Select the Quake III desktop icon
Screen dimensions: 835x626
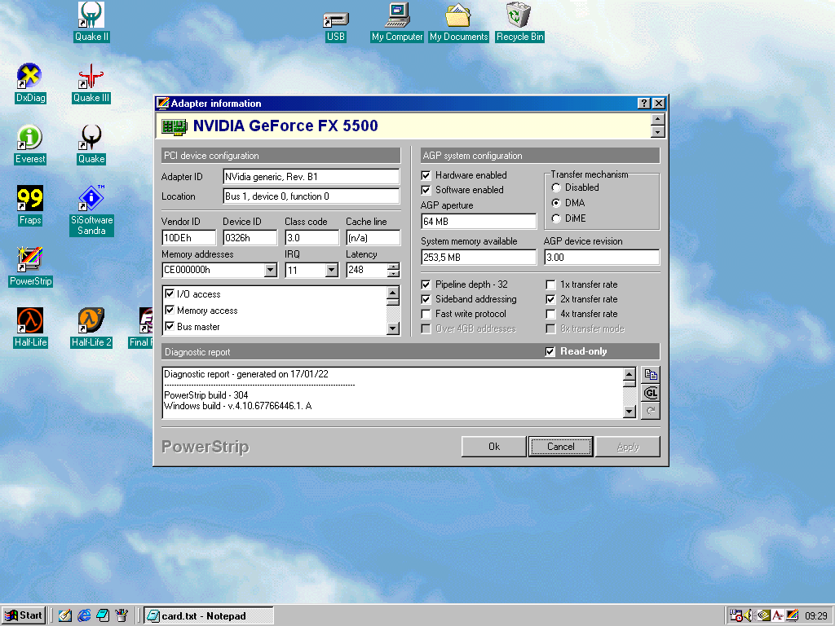click(x=91, y=77)
